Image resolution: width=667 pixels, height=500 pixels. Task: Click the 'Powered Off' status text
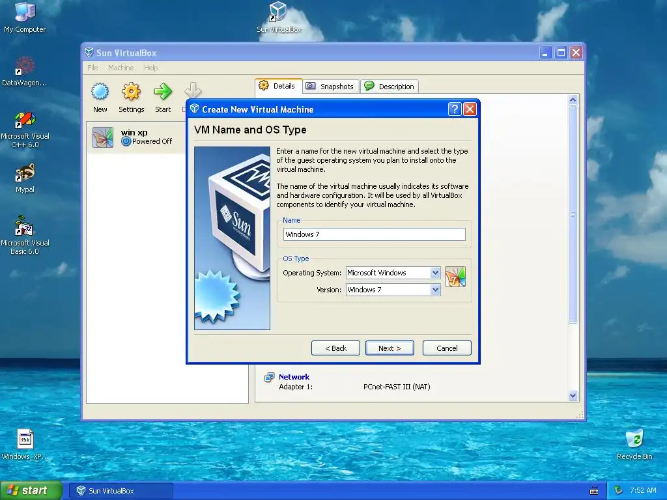point(152,141)
